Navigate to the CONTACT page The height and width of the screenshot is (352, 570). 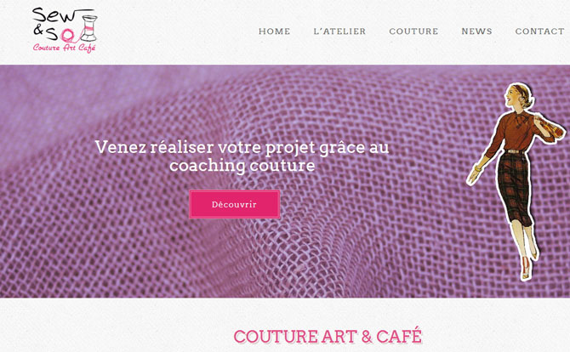tap(540, 31)
